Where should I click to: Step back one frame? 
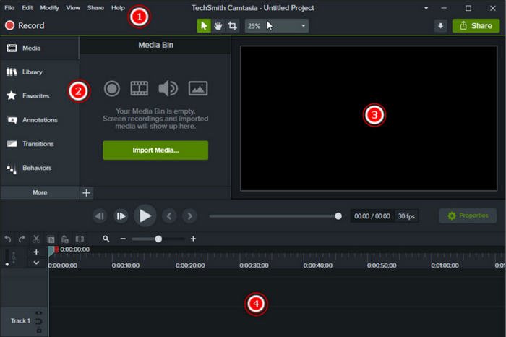coord(100,216)
